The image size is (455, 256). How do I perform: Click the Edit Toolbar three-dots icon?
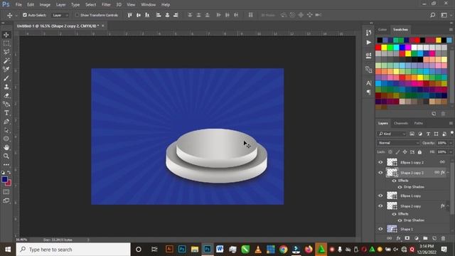click(x=6, y=164)
